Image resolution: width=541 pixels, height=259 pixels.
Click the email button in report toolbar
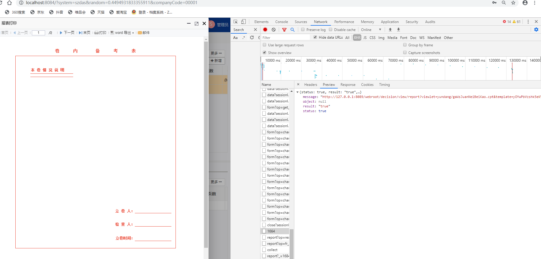(144, 33)
